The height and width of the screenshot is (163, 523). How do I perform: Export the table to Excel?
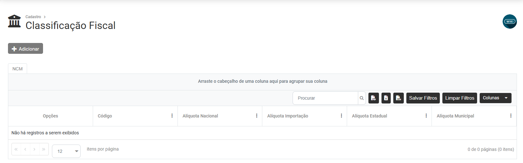click(386, 98)
